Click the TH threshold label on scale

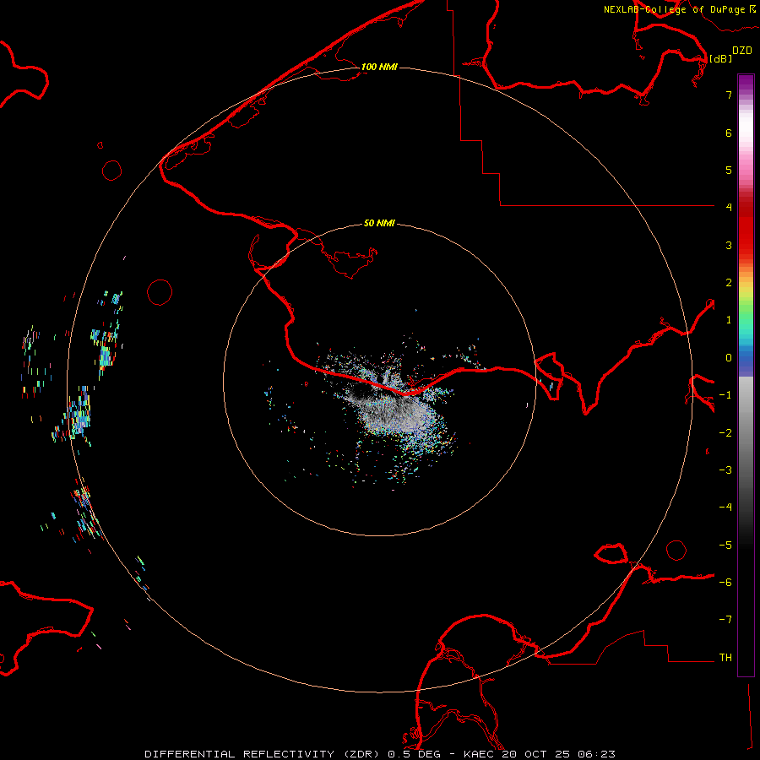[725, 658]
